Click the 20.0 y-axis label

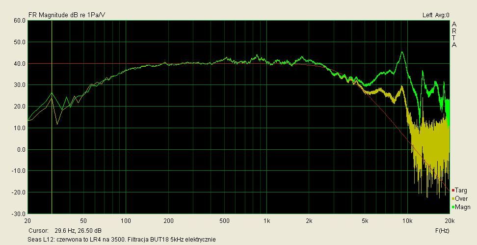coord(20,107)
